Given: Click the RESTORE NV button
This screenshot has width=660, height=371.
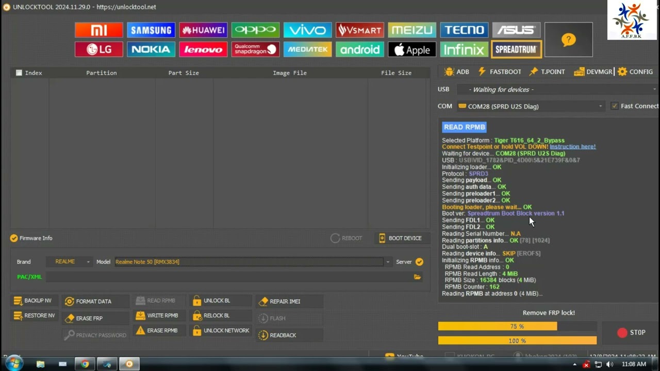Looking at the screenshot, I should click(35, 315).
